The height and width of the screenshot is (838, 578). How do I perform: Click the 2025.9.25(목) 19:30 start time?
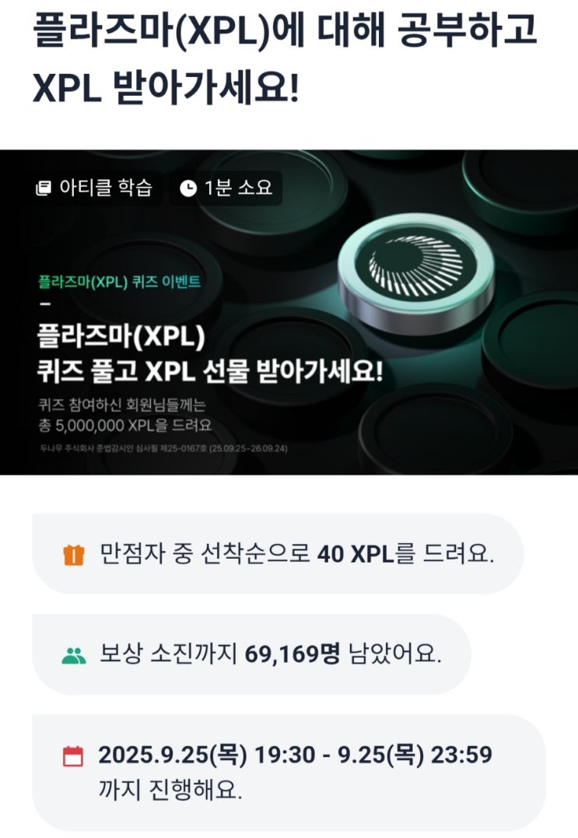(207, 756)
